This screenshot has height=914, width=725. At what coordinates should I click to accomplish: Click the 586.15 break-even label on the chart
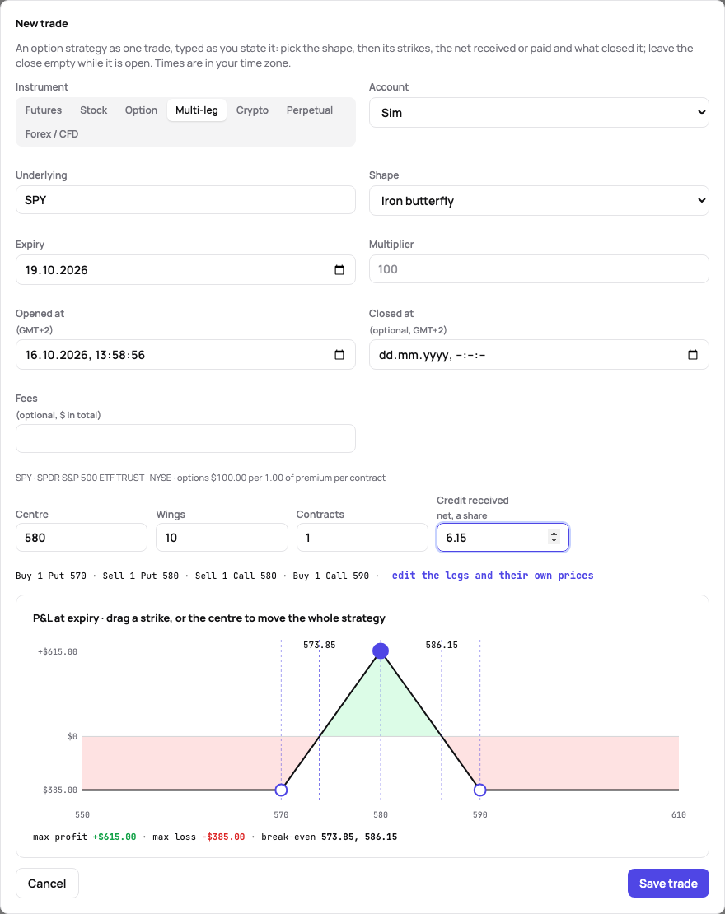click(x=442, y=645)
